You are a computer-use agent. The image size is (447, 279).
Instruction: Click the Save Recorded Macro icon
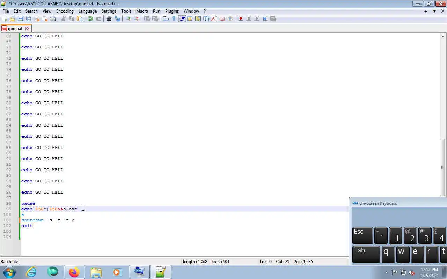click(x=273, y=18)
